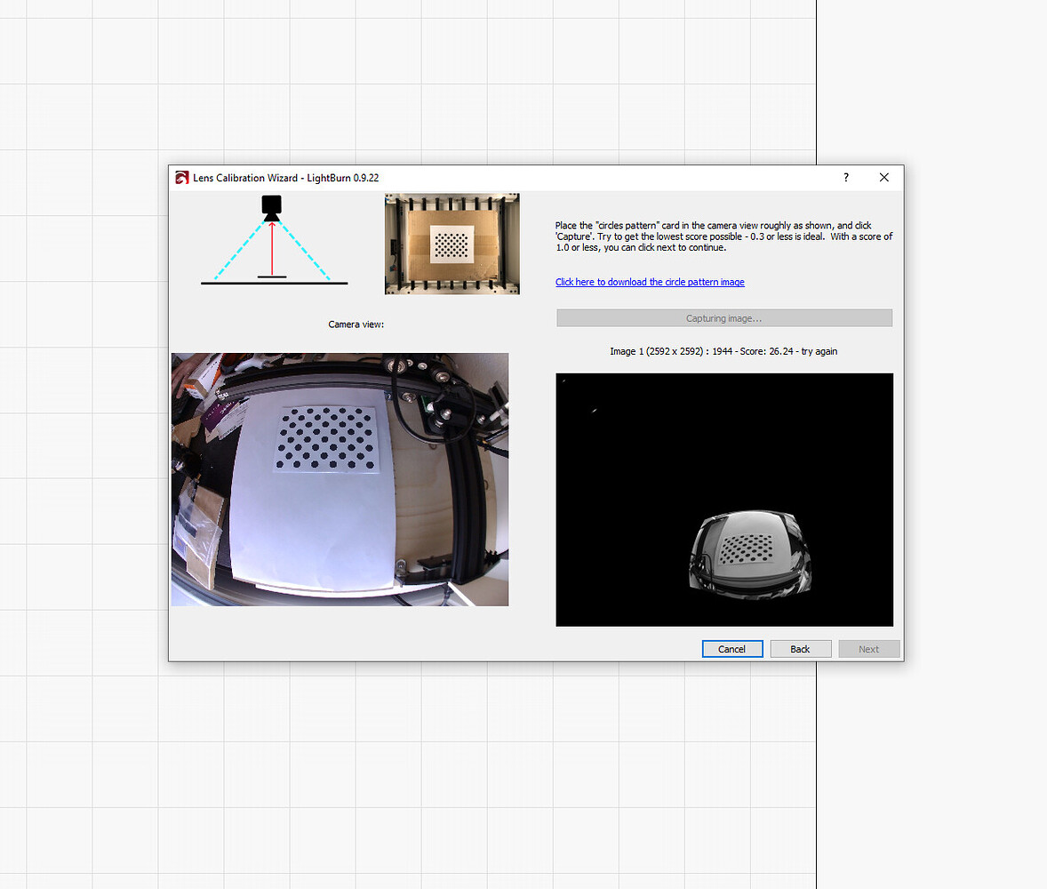Viewport: 1047px width, 889px height.
Task: Click the circles pattern example photo
Action: point(452,244)
